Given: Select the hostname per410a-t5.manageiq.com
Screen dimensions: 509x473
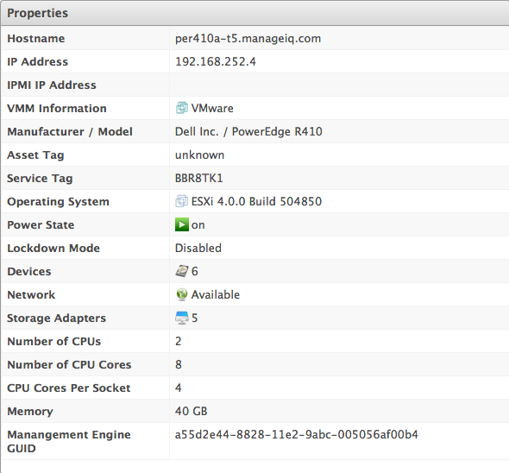Looking at the screenshot, I should tap(248, 39).
